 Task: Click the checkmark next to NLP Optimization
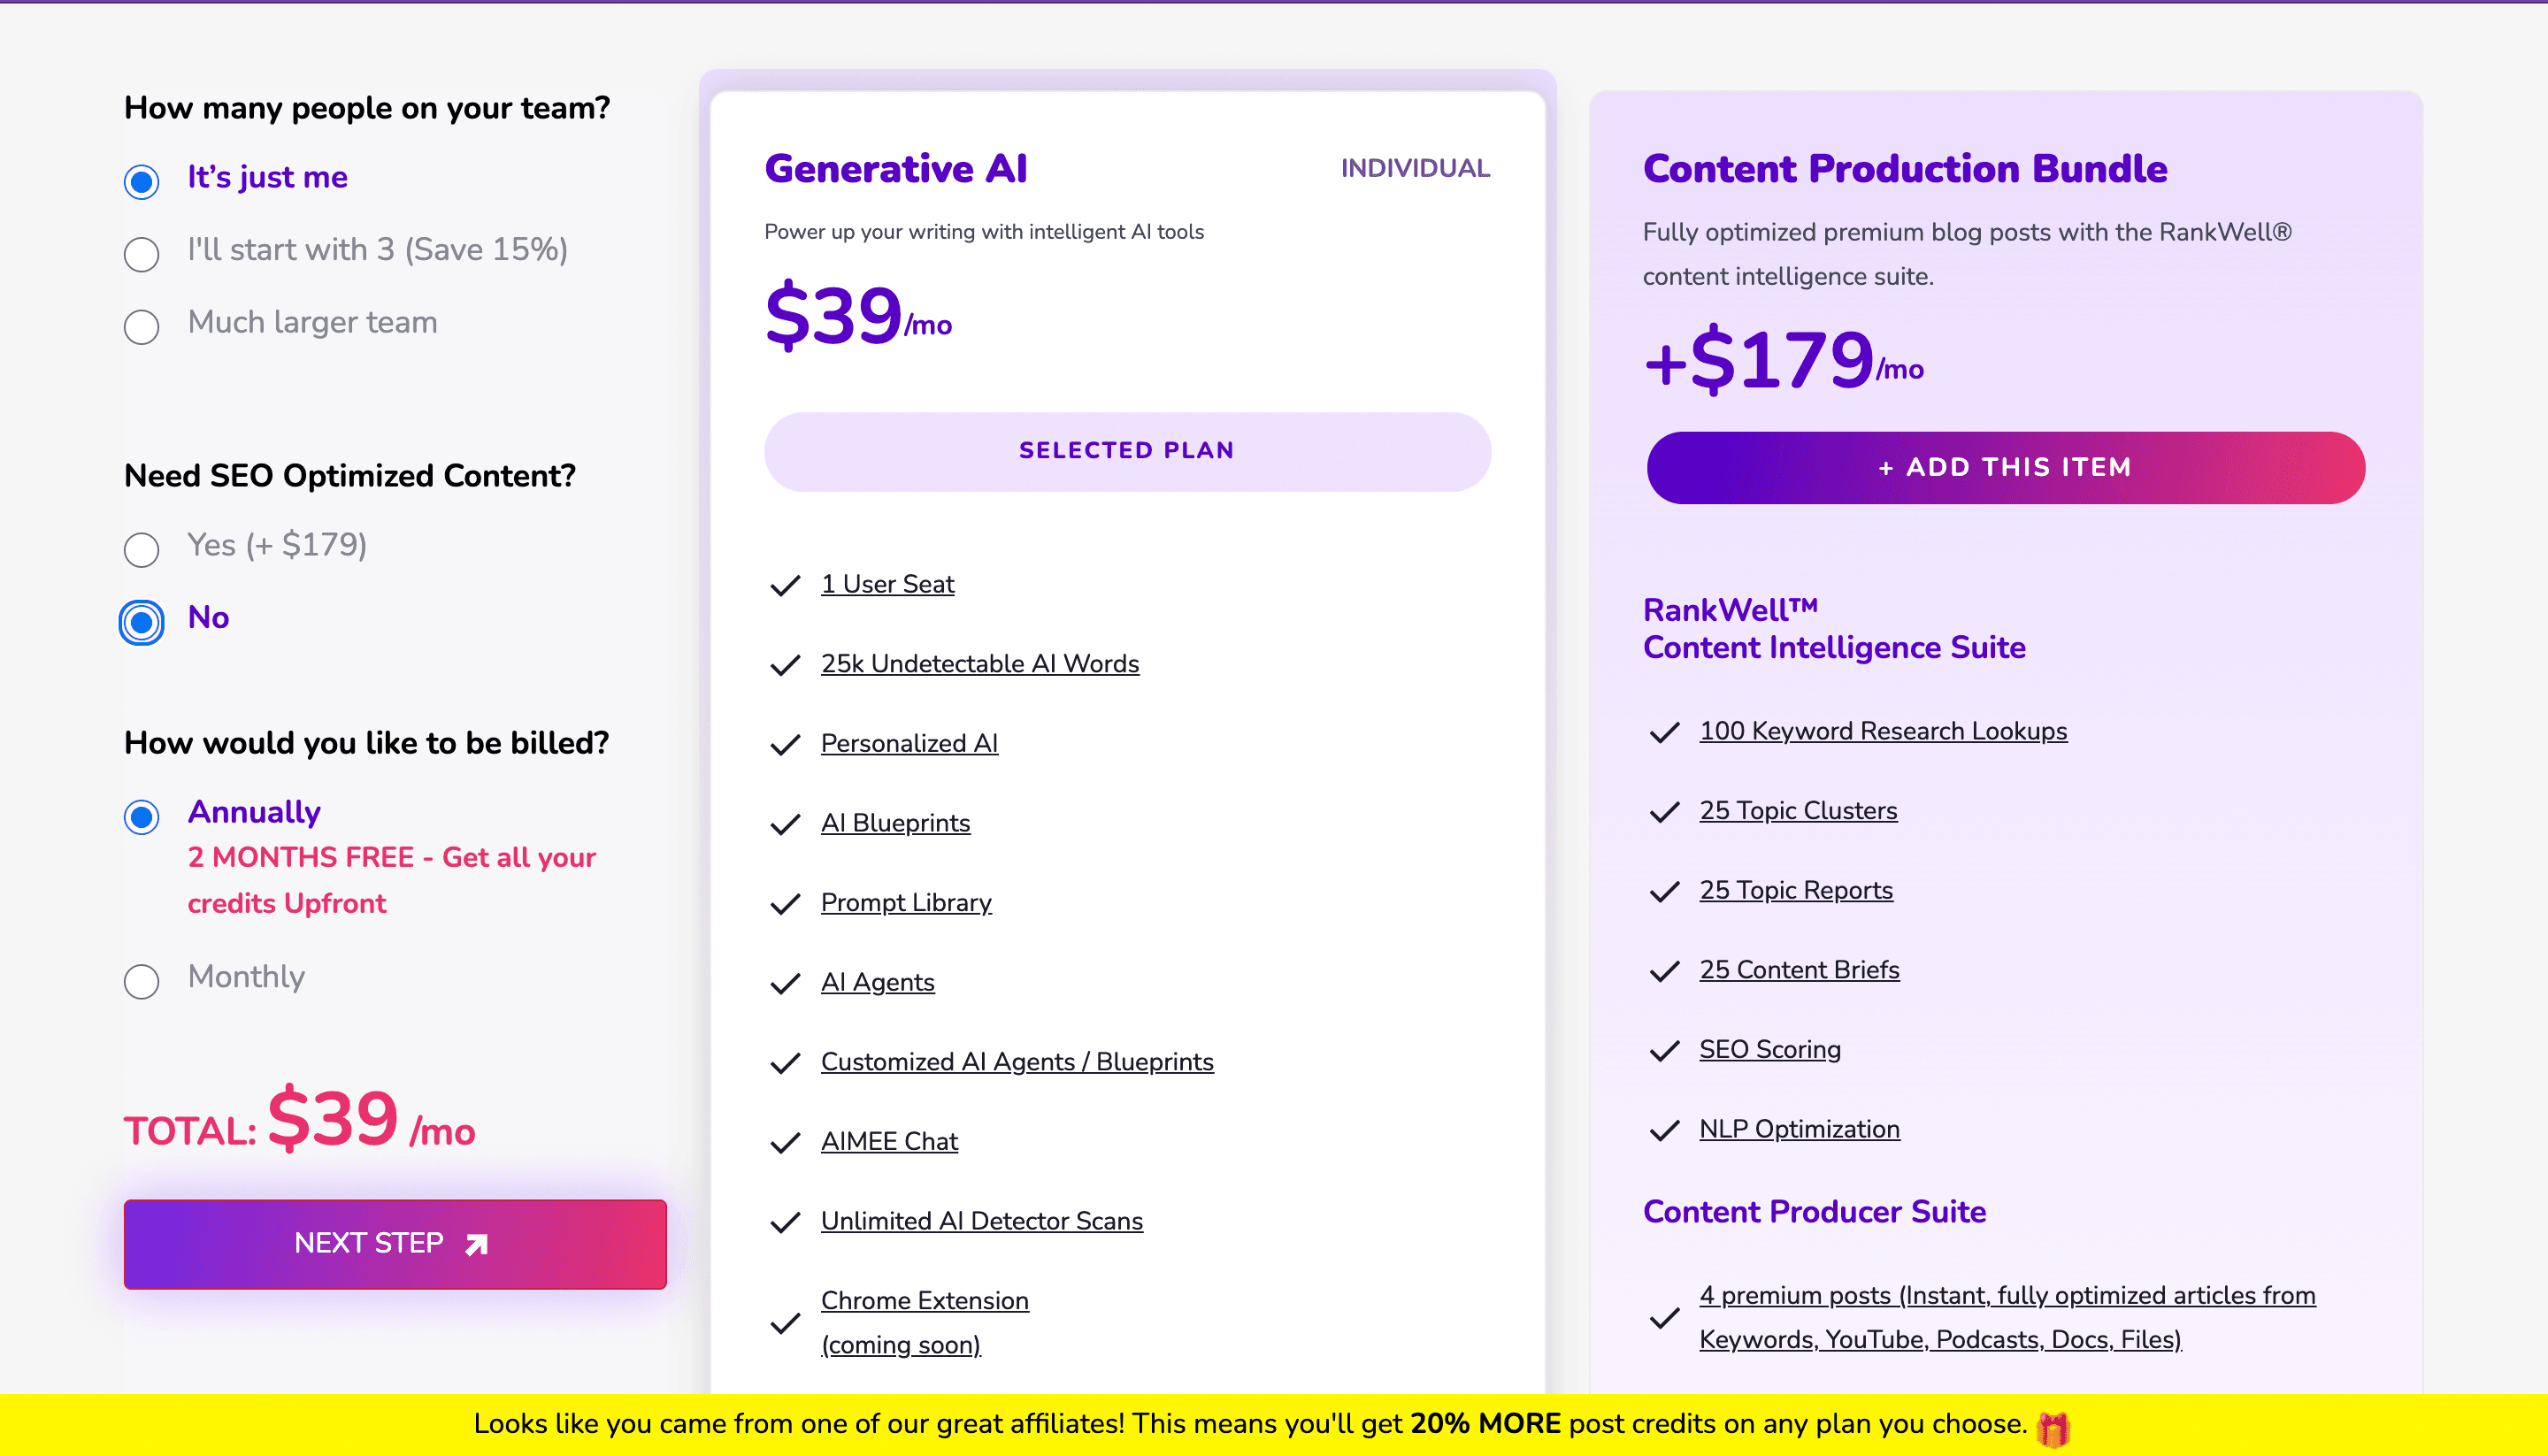coord(1664,1130)
